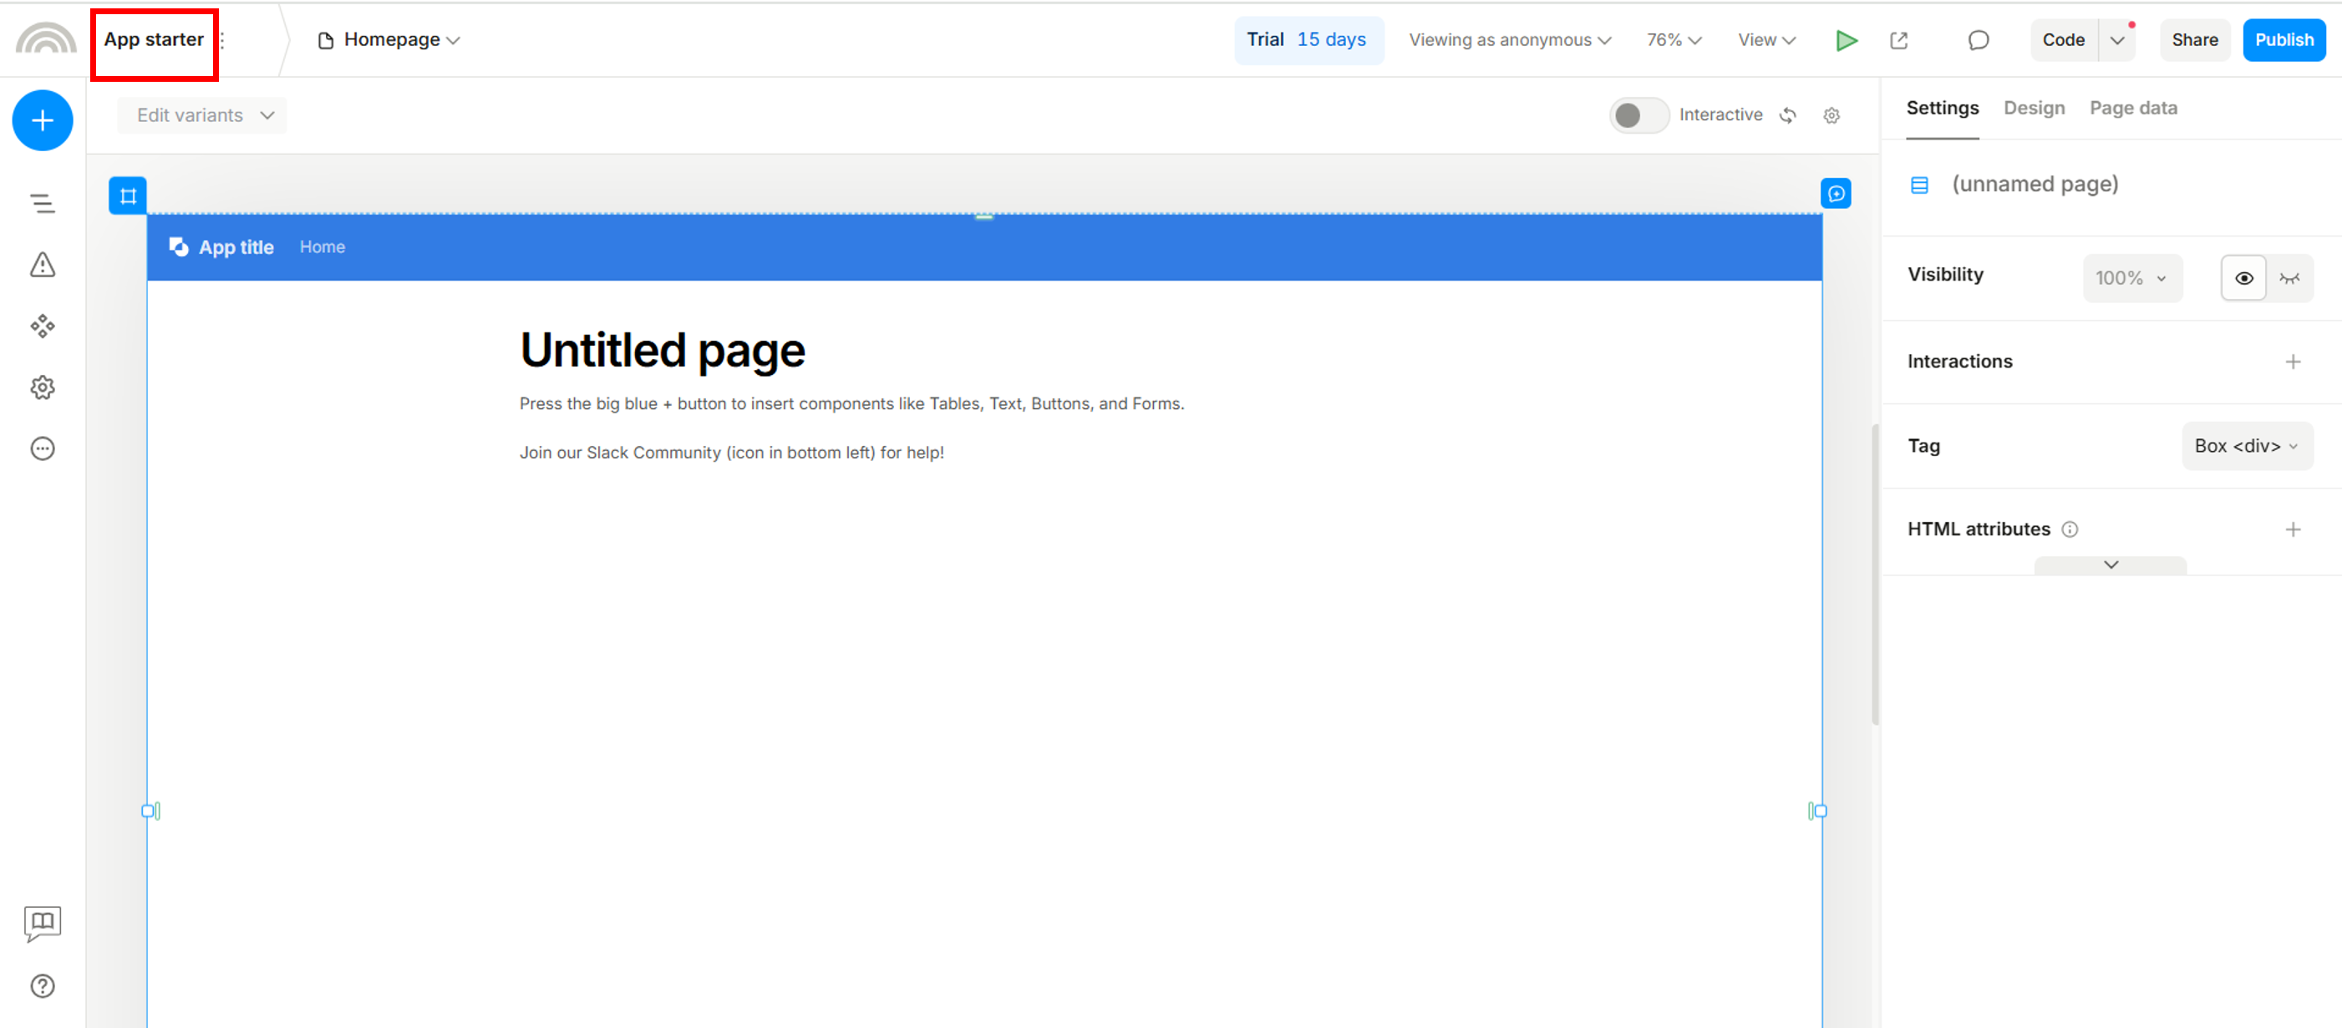Viewport: 2342px width, 1028px height.
Task: Open the outline tree icon in sidebar
Action: (43, 204)
